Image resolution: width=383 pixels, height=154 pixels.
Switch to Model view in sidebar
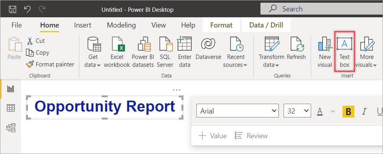[x=11, y=128]
